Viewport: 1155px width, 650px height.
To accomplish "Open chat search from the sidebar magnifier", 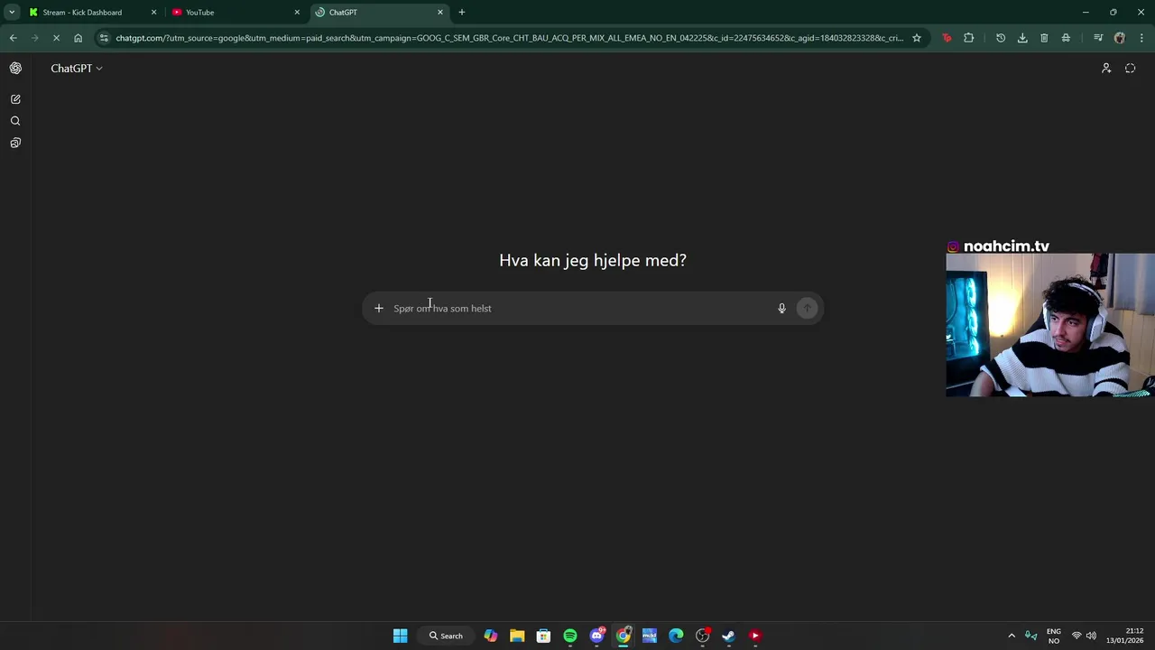I will (x=15, y=121).
